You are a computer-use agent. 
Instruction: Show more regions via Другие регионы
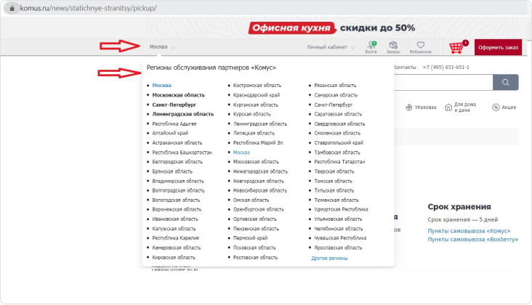tap(329, 258)
